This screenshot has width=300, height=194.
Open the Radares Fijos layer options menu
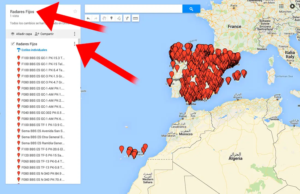[75, 43]
